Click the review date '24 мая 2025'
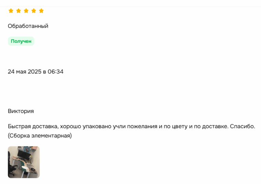The width and height of the screenshot is (261, 184). pyautogui.click(x=24, y=72)
